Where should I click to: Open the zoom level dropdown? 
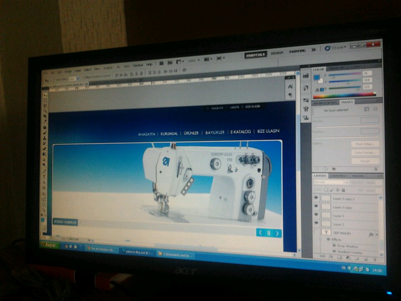tap(194, 61)
